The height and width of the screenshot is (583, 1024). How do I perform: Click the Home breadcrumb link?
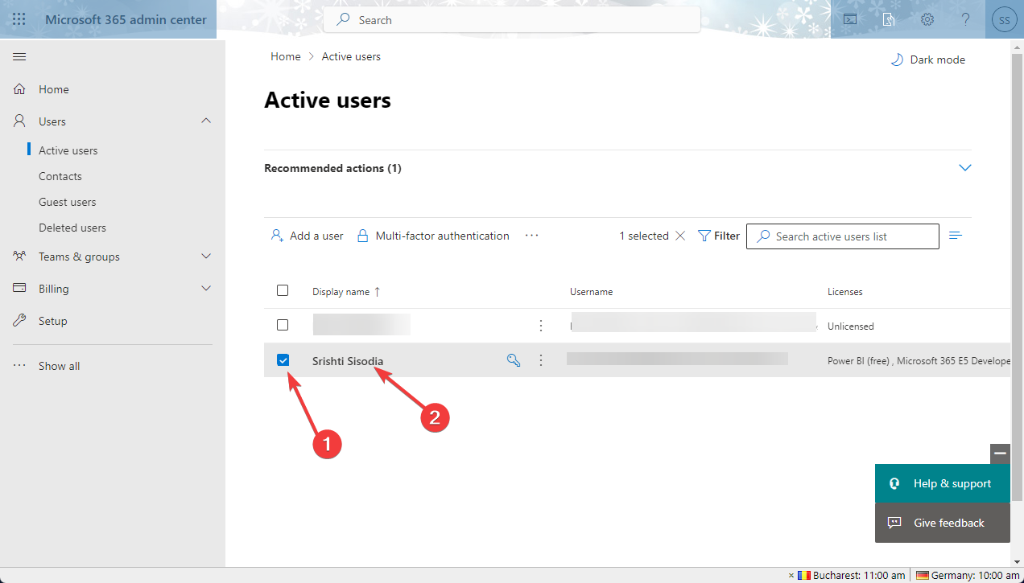(286, 56)
